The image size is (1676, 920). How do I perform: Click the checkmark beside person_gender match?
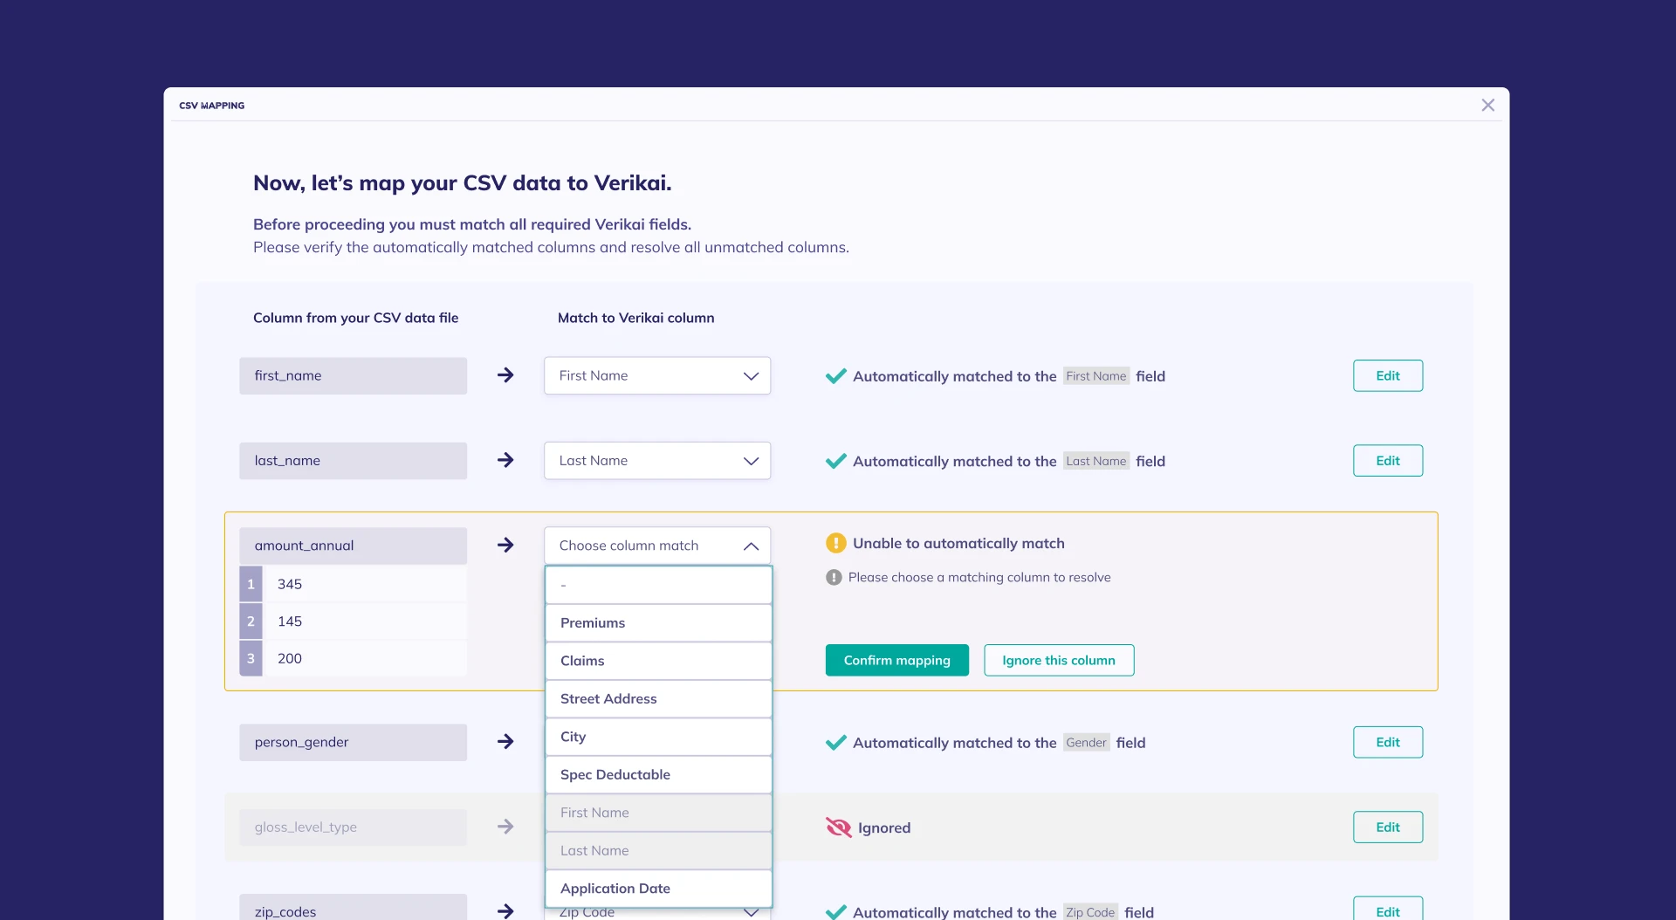[836, 742]
